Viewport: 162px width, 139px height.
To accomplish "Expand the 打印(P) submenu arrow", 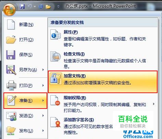I will [x=43, y=85].
